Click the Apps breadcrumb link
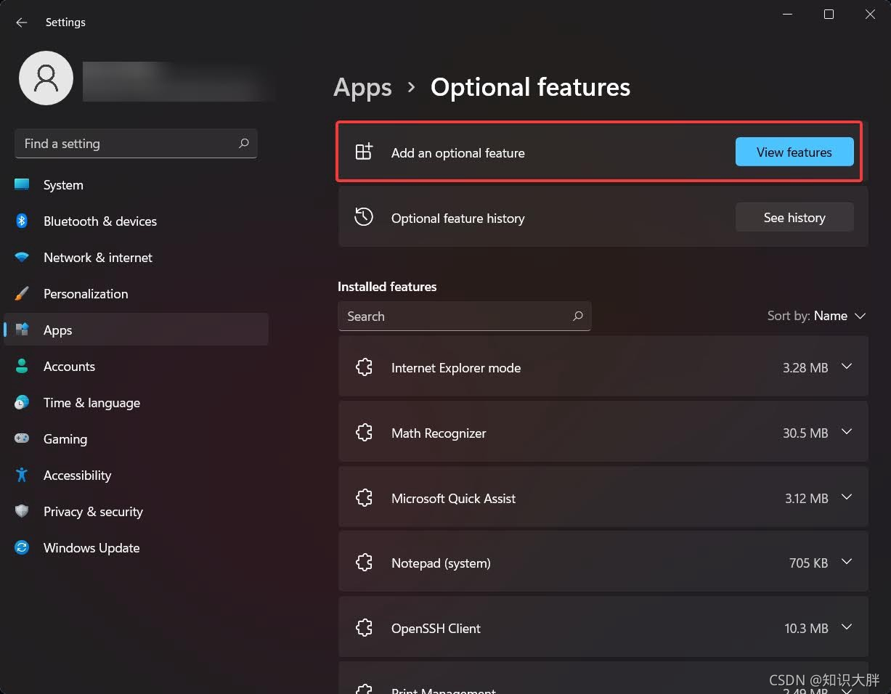This screenshot has width=891, height=694. [362, 87]
